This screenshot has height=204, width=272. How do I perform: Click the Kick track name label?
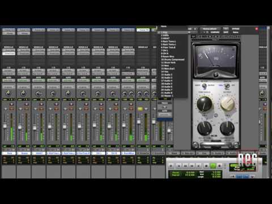(8, 153)
